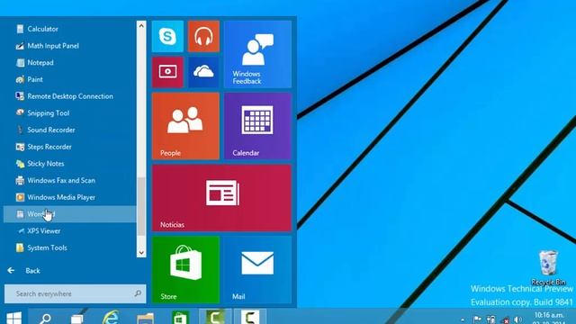Viewport: 576px width, 324px height.
Task: Click the app list scroll-down arrow
Action: coord(141,252)
